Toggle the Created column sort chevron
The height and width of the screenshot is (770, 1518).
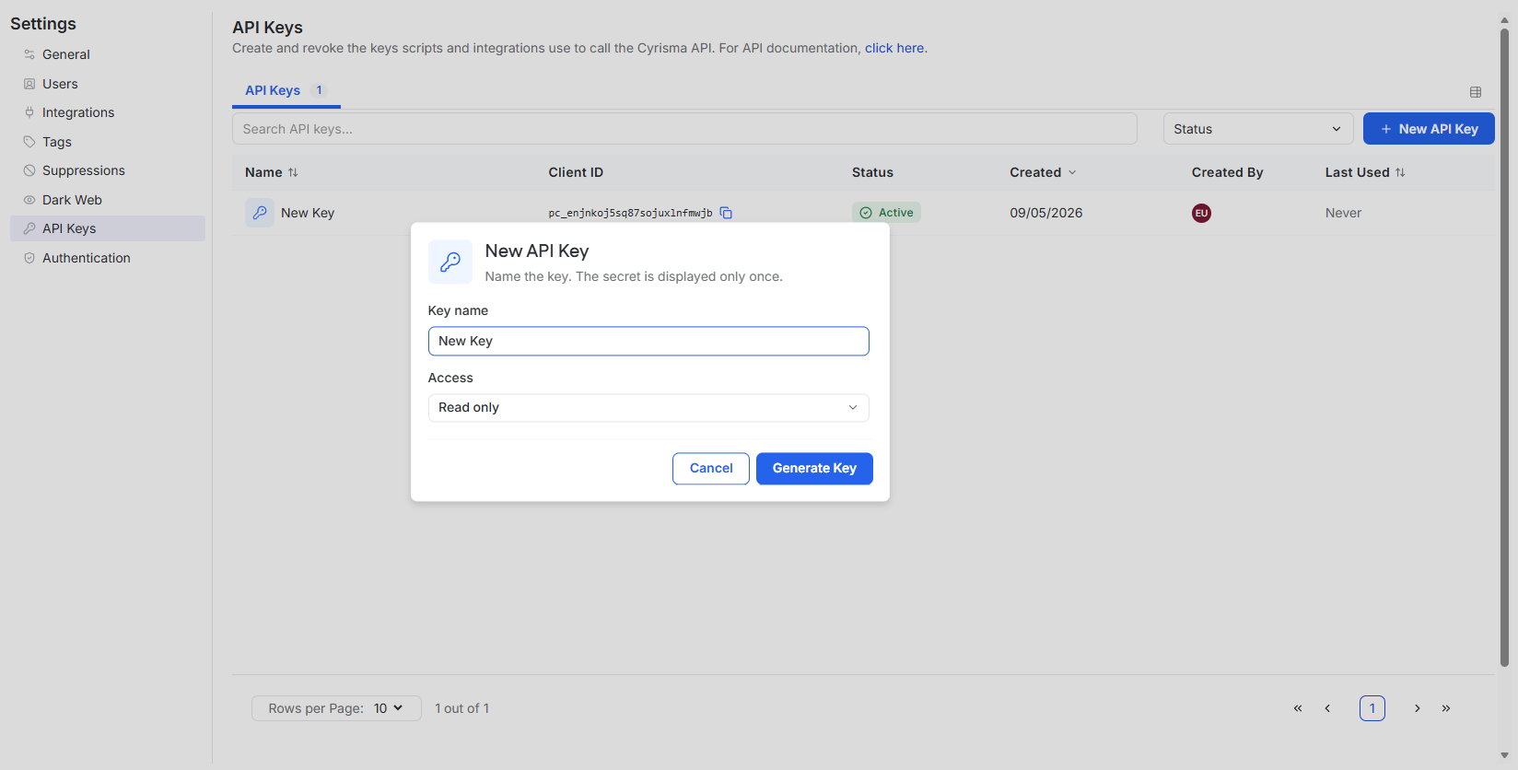(x=1072, y=172)
